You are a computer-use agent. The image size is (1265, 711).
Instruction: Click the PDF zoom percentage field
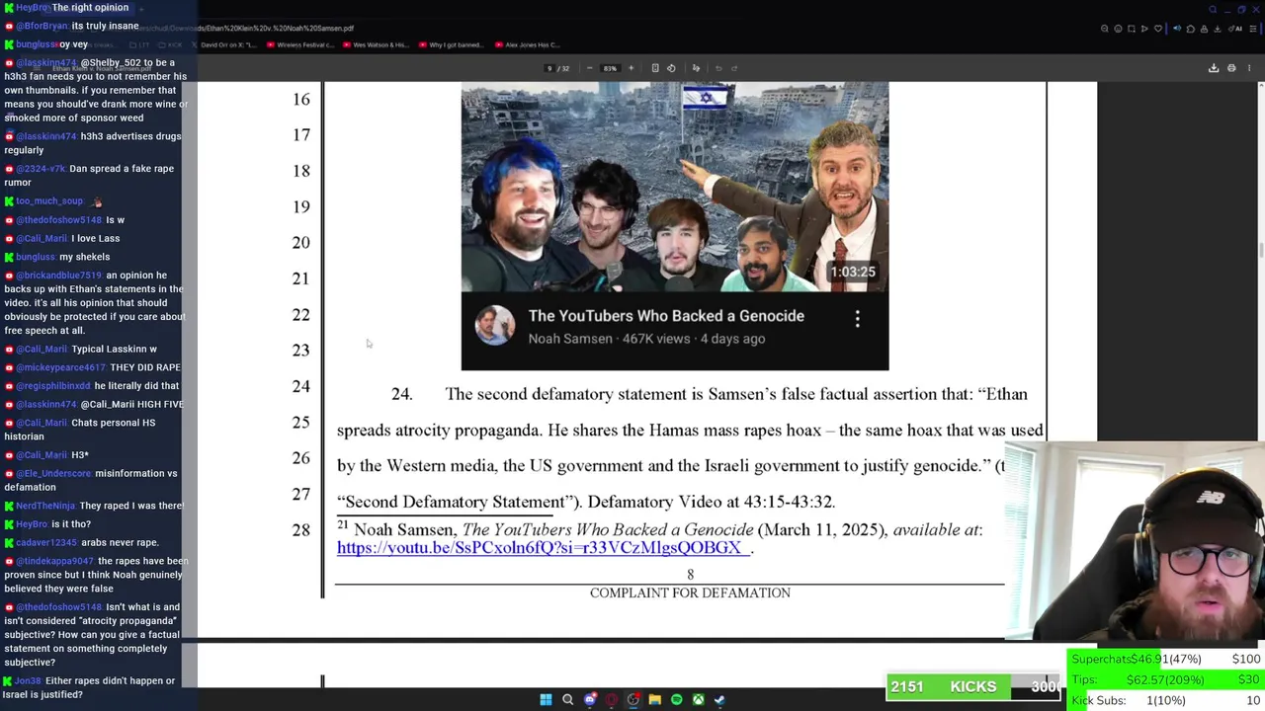coord(610,68)
